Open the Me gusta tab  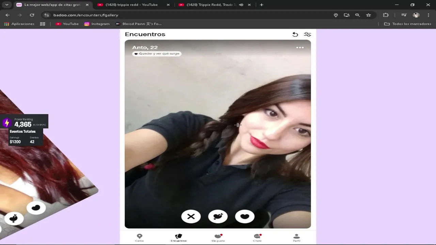pos(218,238)
